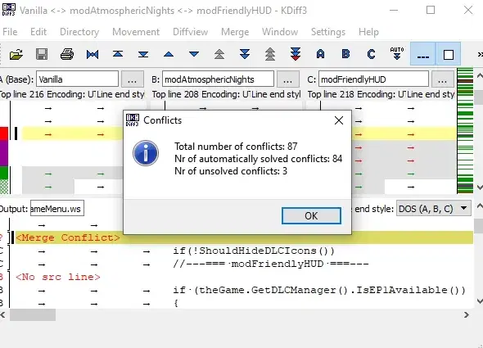Go to the previous conflict (double up arrow)
The image size is (483, 348).
219,54
